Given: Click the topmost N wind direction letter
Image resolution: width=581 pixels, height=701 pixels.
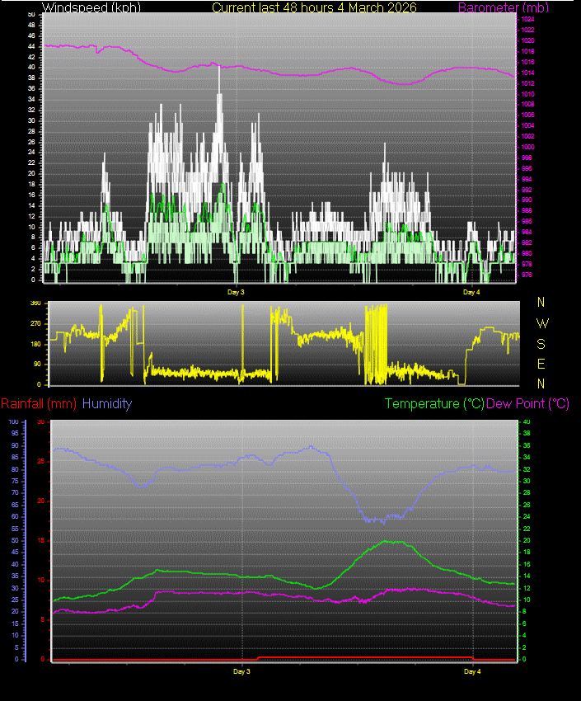Looking at the screenshot, I should [541, 303].
